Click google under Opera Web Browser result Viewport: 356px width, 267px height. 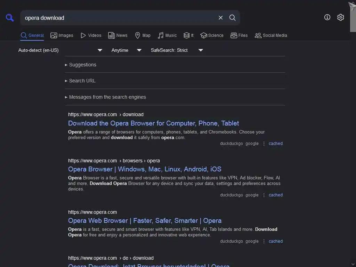(x=252, y=241)
